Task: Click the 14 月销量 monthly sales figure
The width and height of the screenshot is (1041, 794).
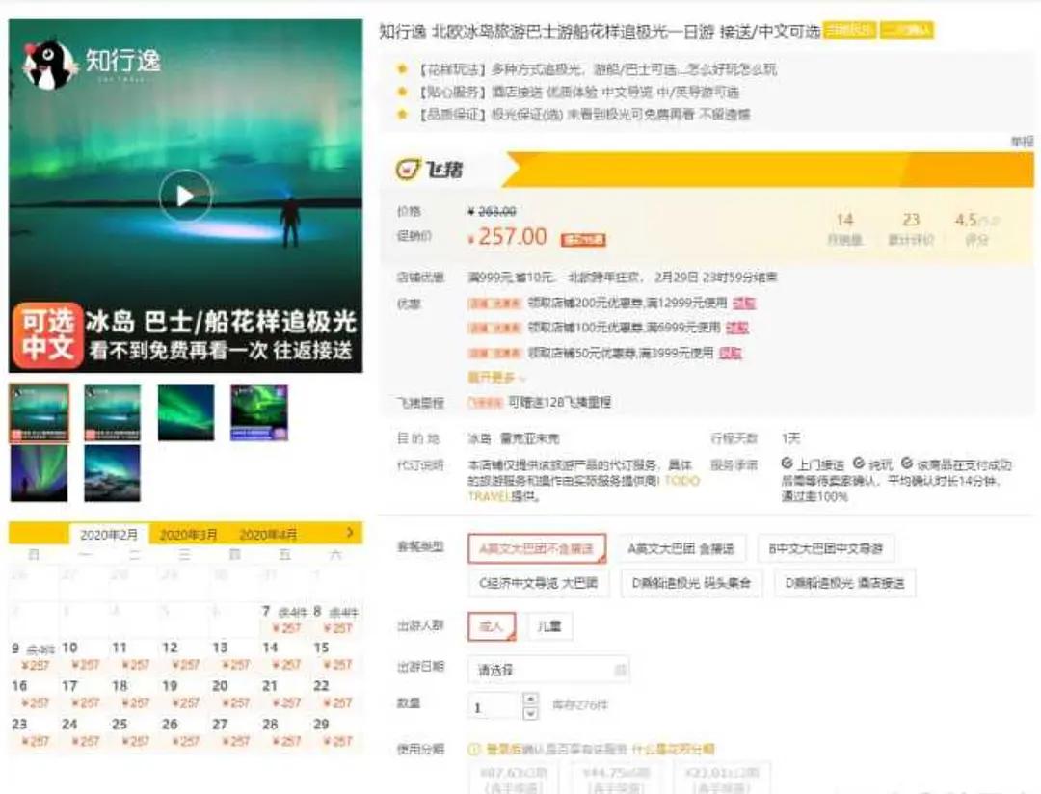Action: (844, 228)
